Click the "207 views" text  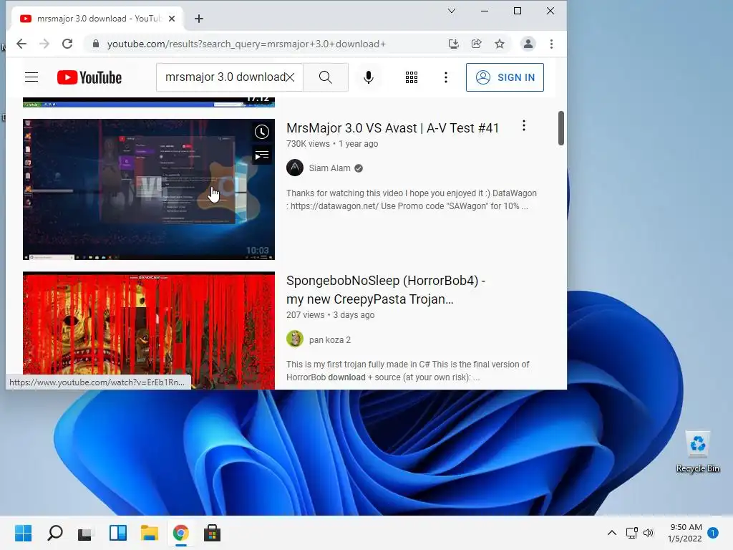click(x=305, y=315)
